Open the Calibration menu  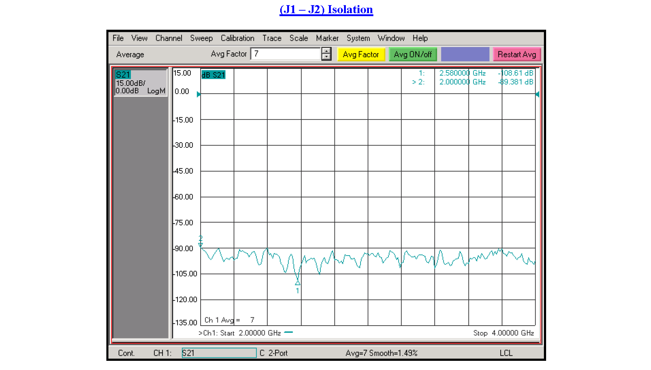[x=237, y=38]
